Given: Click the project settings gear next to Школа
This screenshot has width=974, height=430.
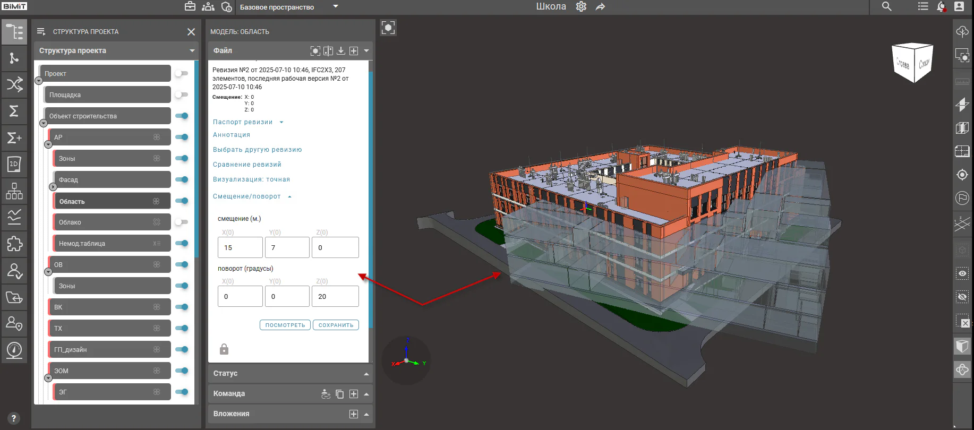Looking at the screenshot, I should (x=581, y=6).
